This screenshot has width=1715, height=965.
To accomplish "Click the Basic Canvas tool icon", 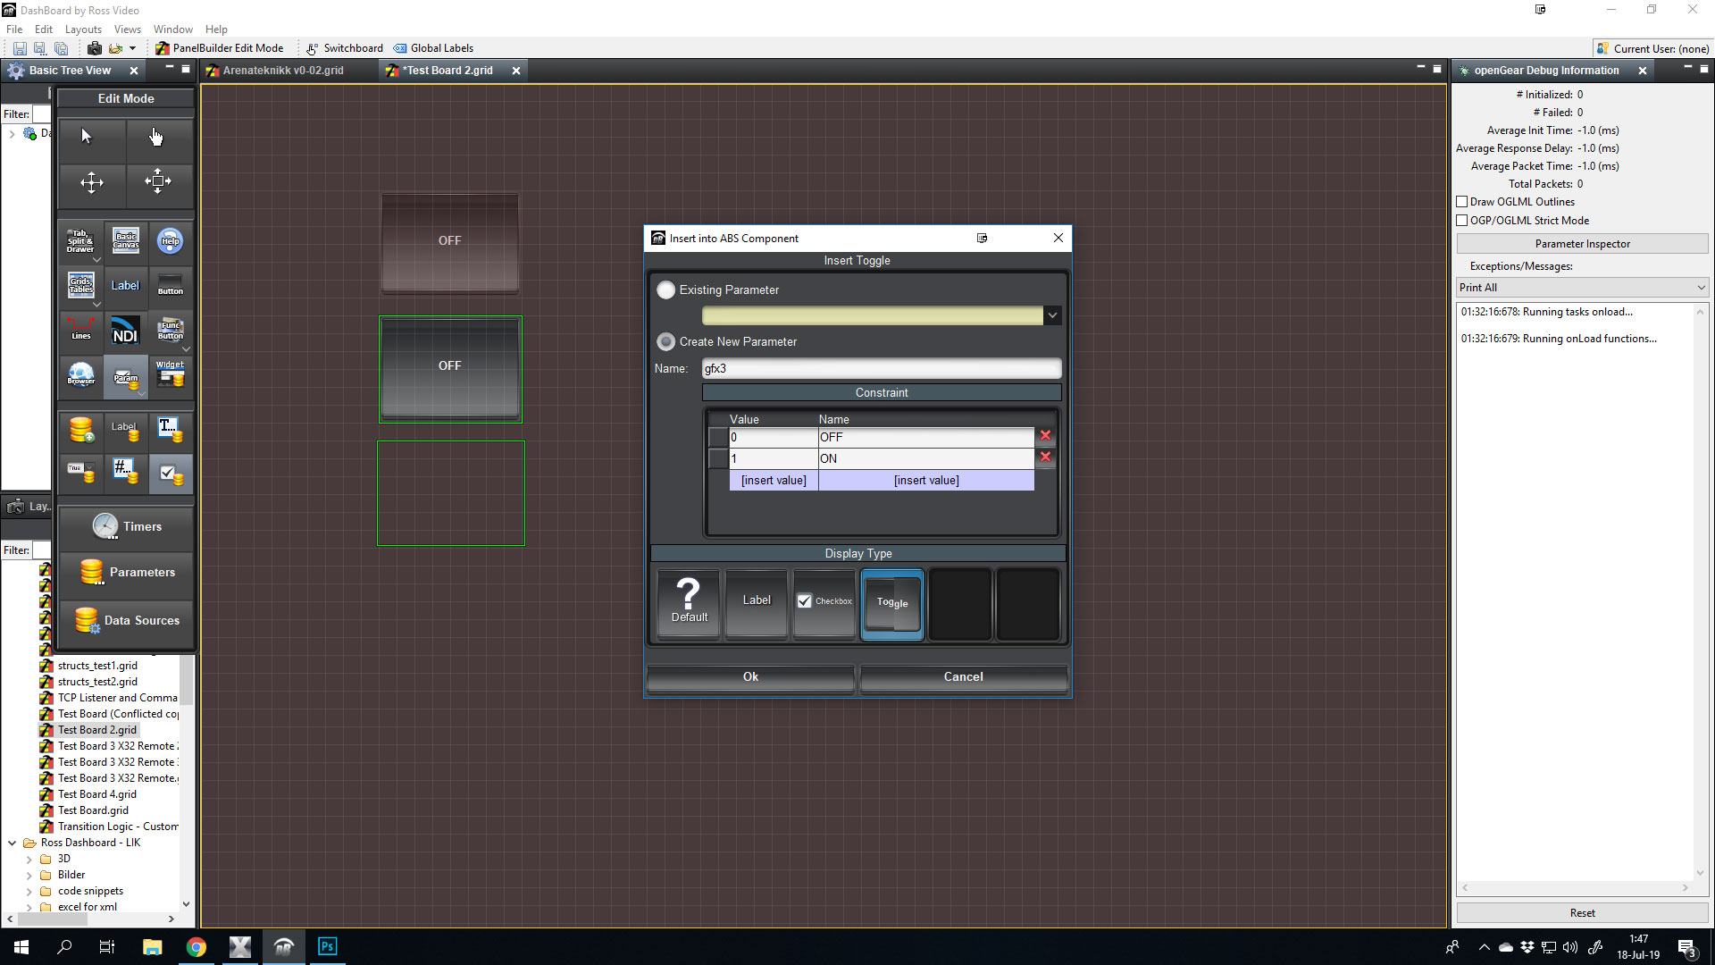I will coord(126,240).
